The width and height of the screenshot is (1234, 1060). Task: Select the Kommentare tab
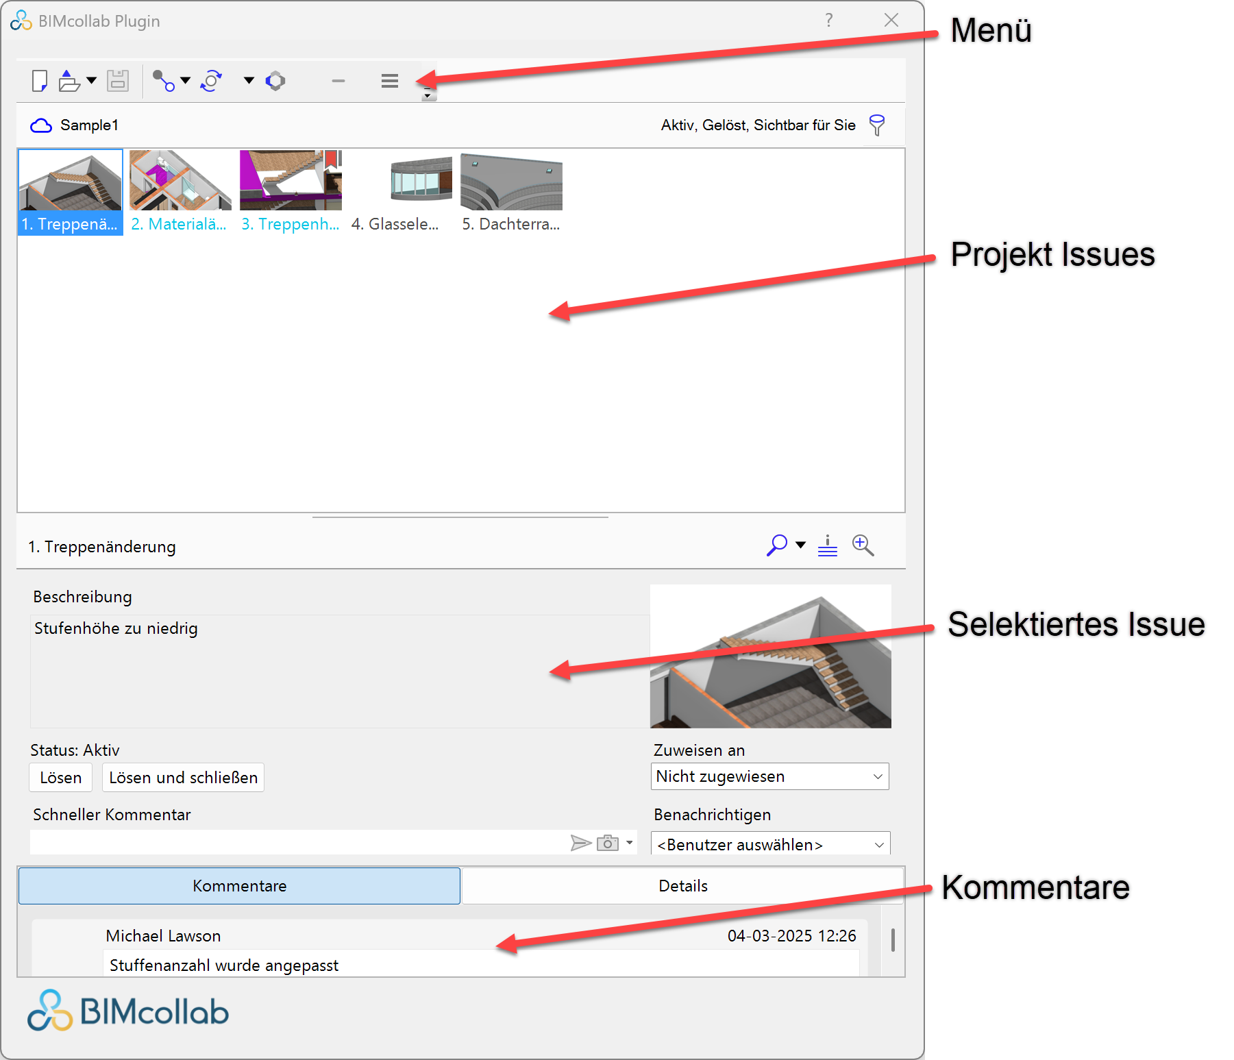pyautogui.click(x=239, y=885)
